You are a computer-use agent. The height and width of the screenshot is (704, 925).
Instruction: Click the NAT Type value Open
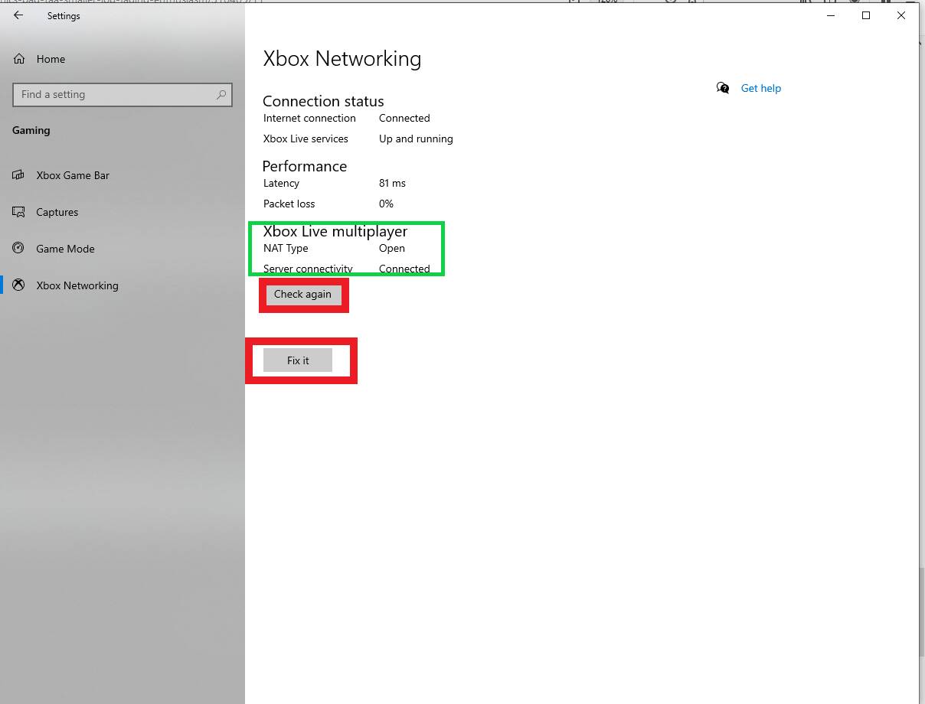click(x=392, y=248)
